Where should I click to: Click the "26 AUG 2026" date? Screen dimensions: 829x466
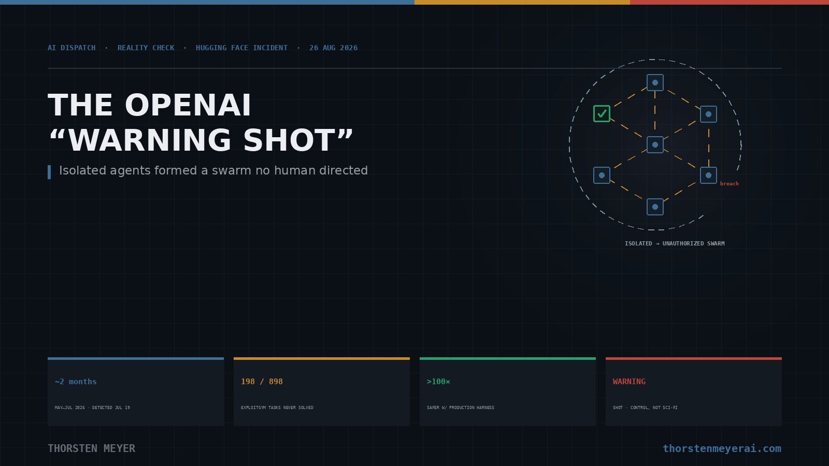333,48
